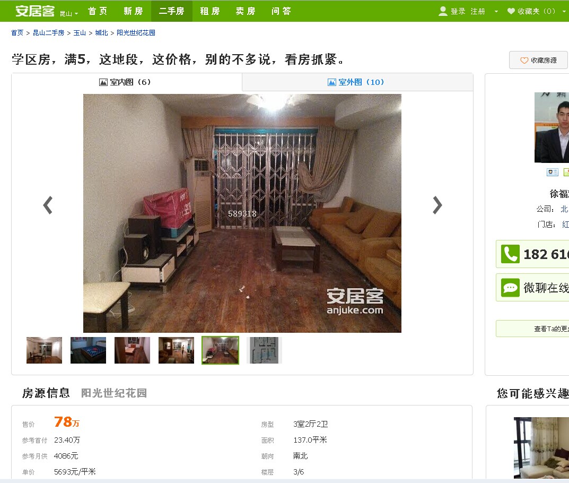
Task: Click the user silhouette icon beside 登录
Action: 443,11
